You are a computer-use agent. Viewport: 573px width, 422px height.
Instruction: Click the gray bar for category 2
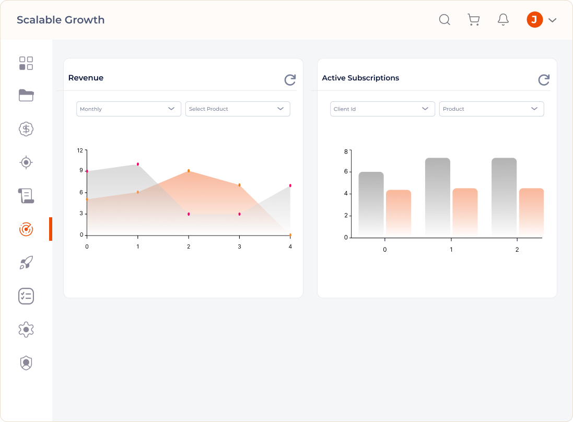pyautogui.click(x=504, y=197)
